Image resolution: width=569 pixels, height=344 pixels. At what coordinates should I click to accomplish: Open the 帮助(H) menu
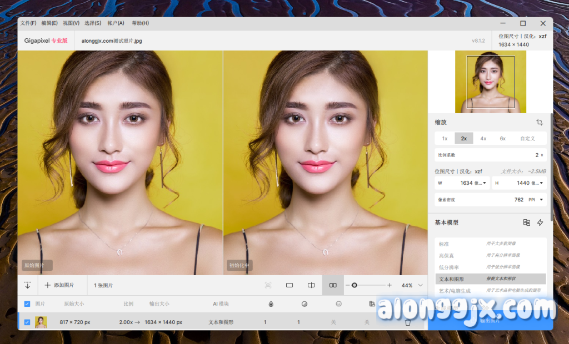click(140, 23)
